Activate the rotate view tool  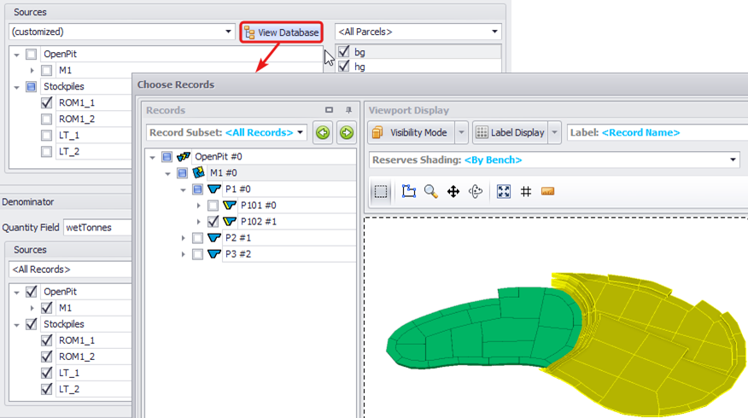(476, 192)
